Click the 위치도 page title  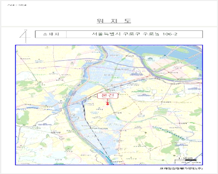point(114,21)
